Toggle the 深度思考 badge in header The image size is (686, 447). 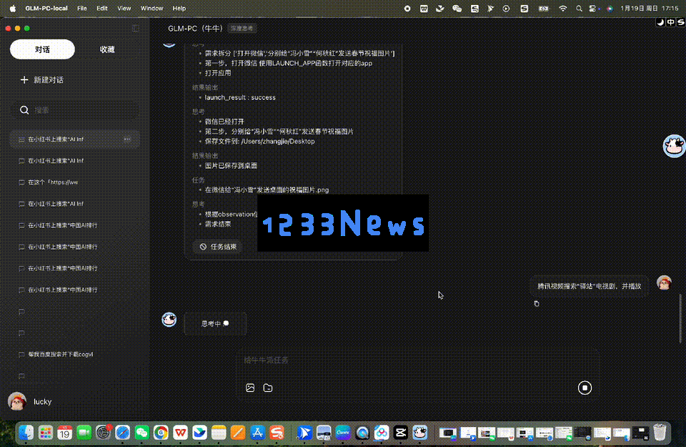242,29
